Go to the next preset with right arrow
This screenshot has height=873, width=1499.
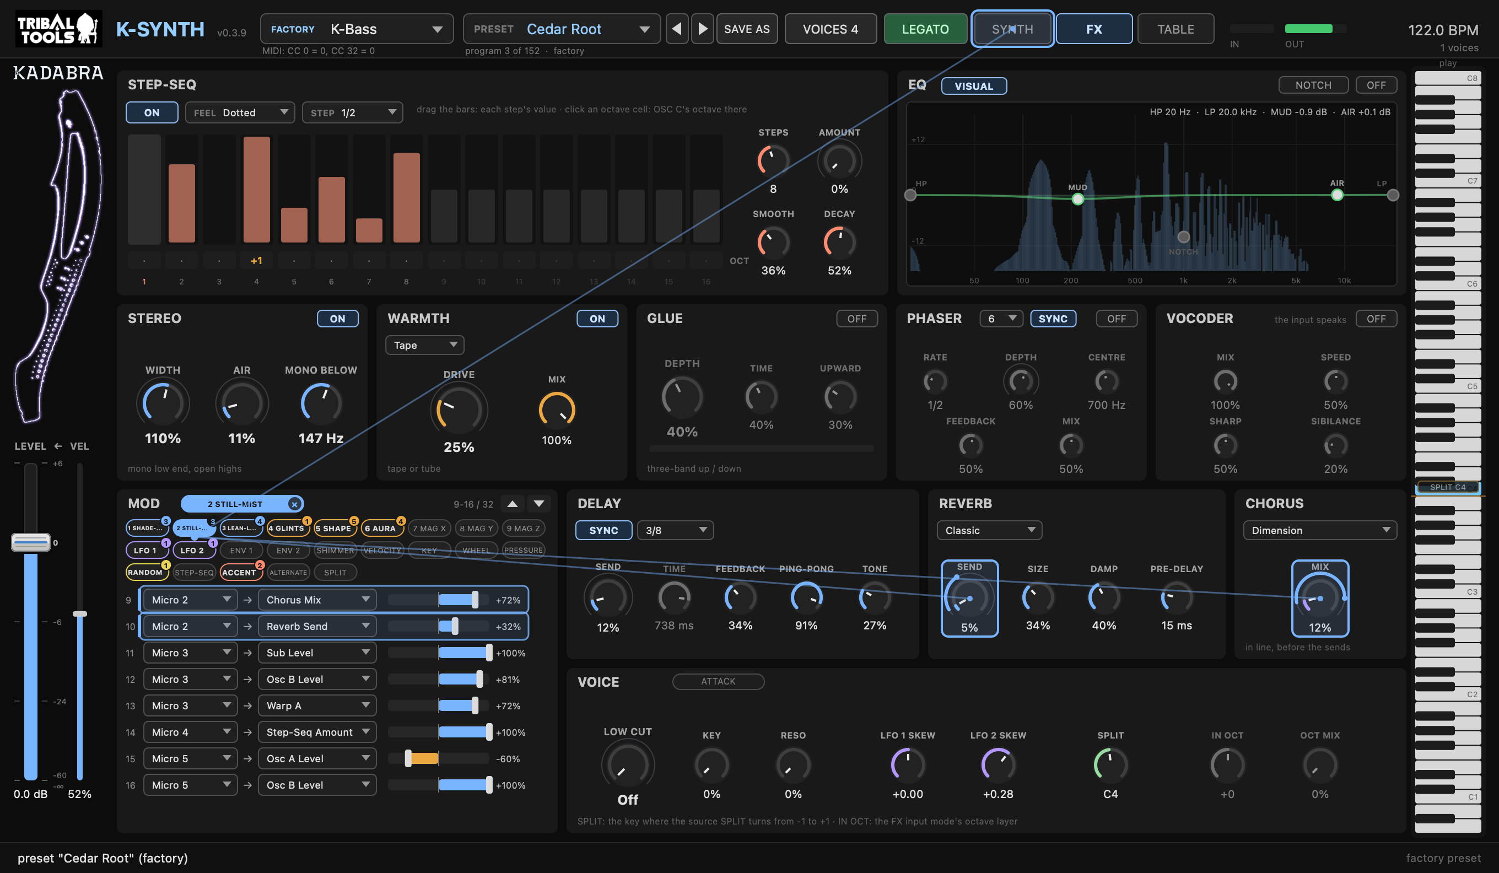(x=703, y=29)
